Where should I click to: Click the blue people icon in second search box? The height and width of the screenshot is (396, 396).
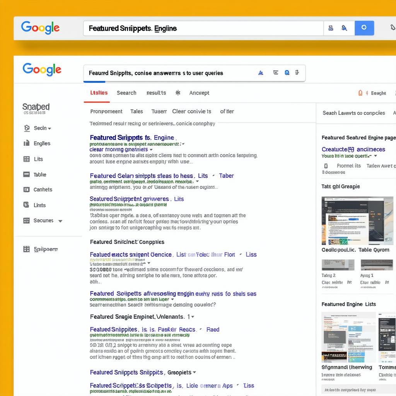[x=261, y=73]
